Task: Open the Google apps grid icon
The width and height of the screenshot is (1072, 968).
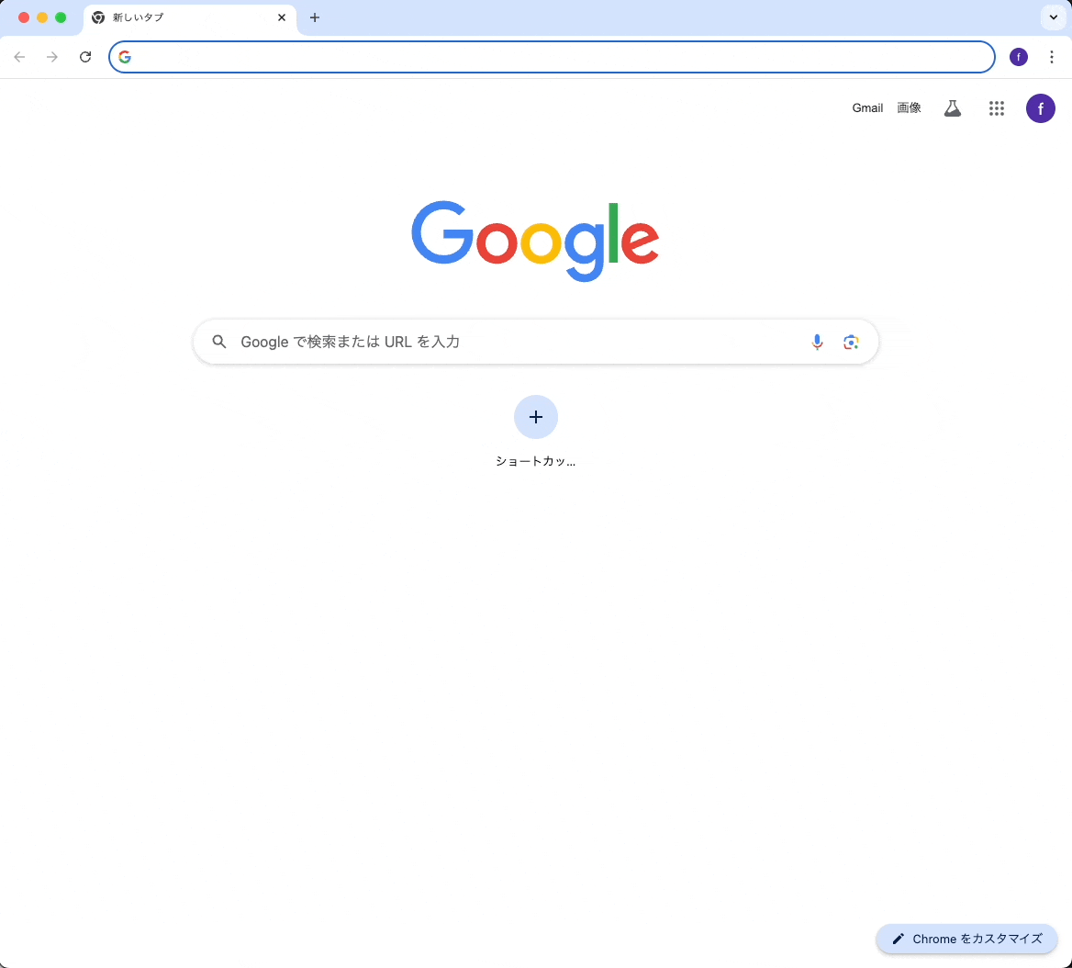Action: click(996, 108)
